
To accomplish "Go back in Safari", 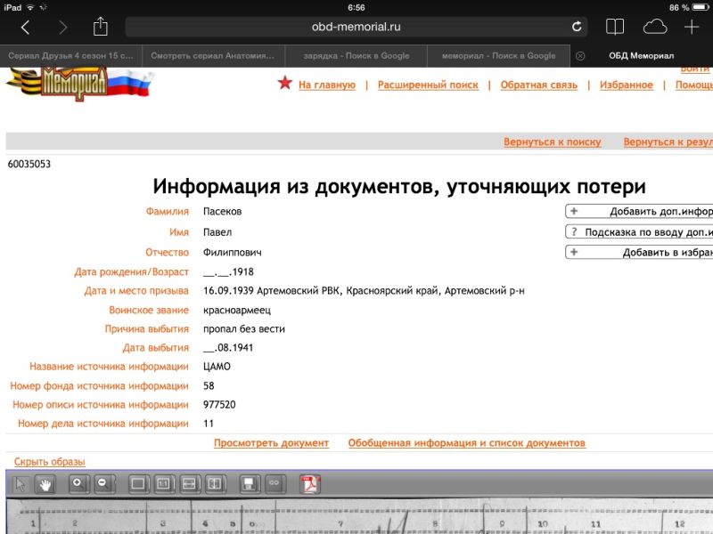I will point(26,28).
